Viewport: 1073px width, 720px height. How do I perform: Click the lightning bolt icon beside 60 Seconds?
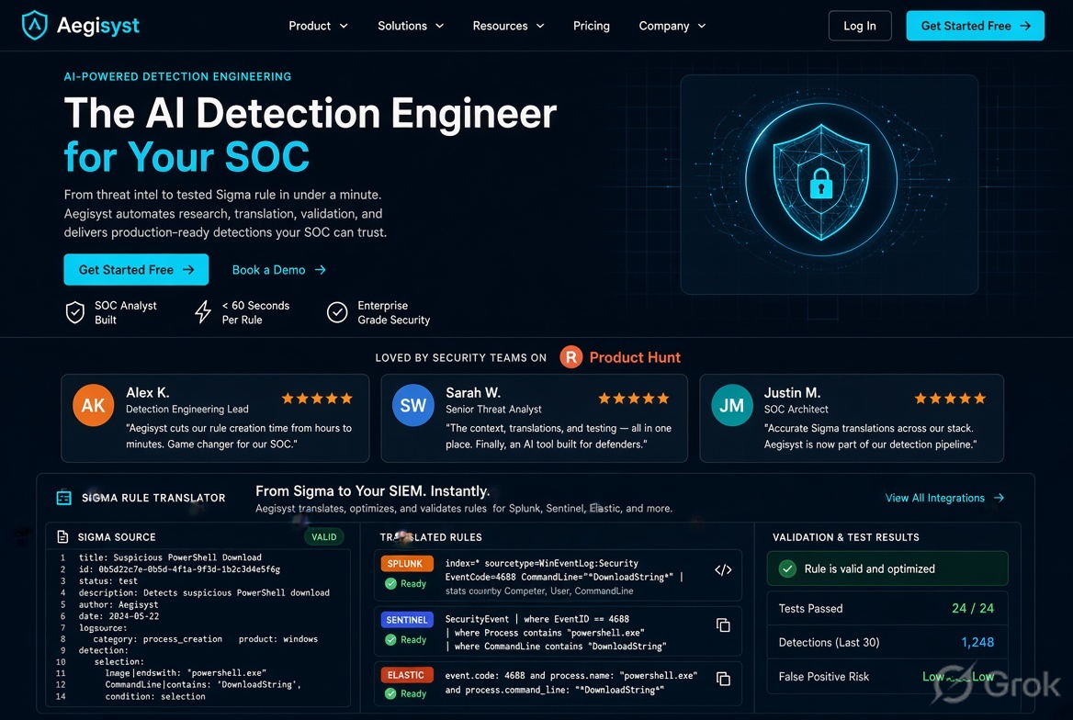click(x=202, y=312)
